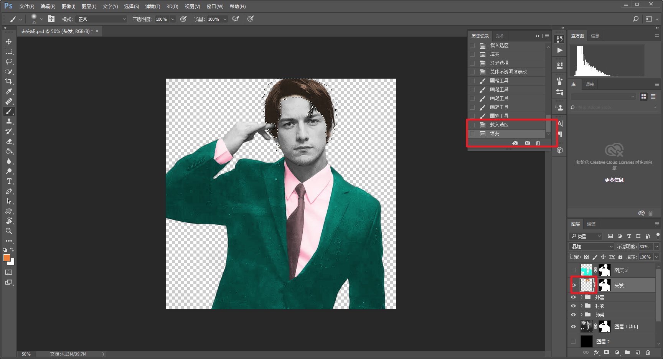Expand the 衬衣 layer group

(x=581, y=306)
